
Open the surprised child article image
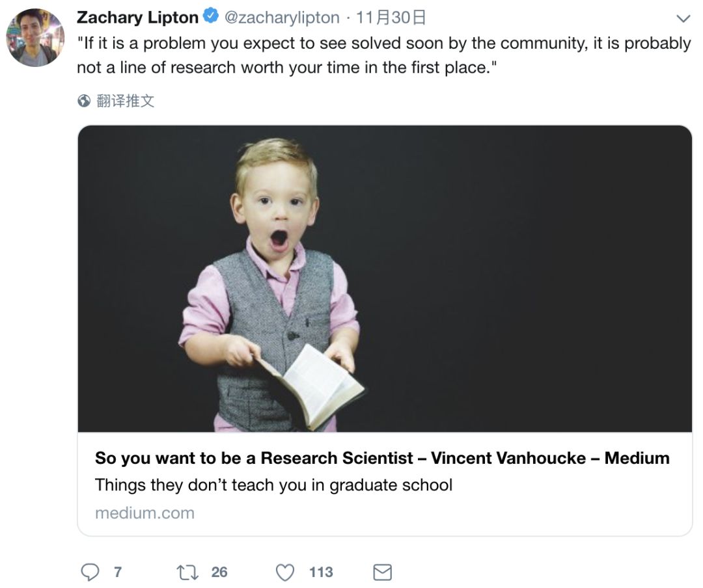(384, 278)
